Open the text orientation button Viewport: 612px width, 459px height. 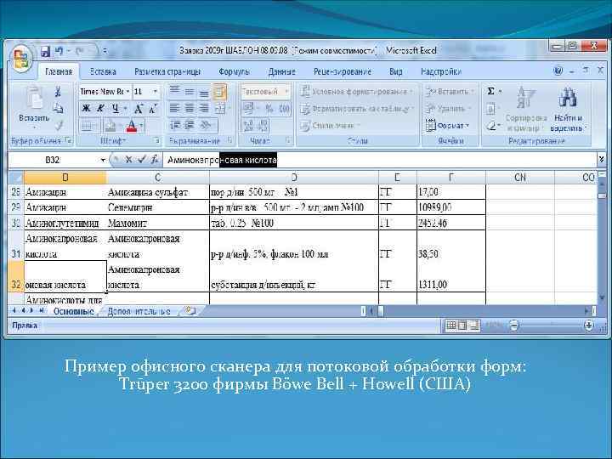206,125
